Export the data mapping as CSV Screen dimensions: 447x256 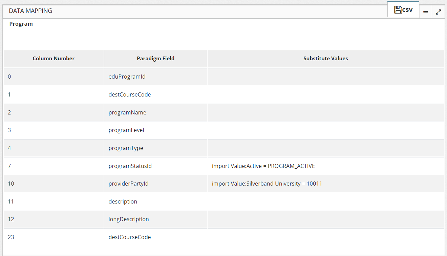pos(403,10)
